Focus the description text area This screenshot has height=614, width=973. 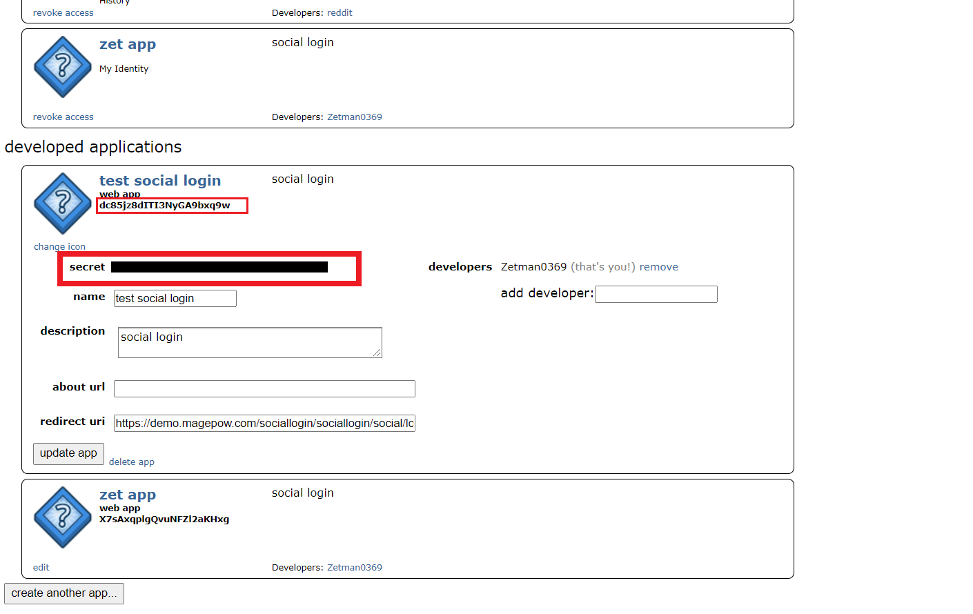[249, 342]
